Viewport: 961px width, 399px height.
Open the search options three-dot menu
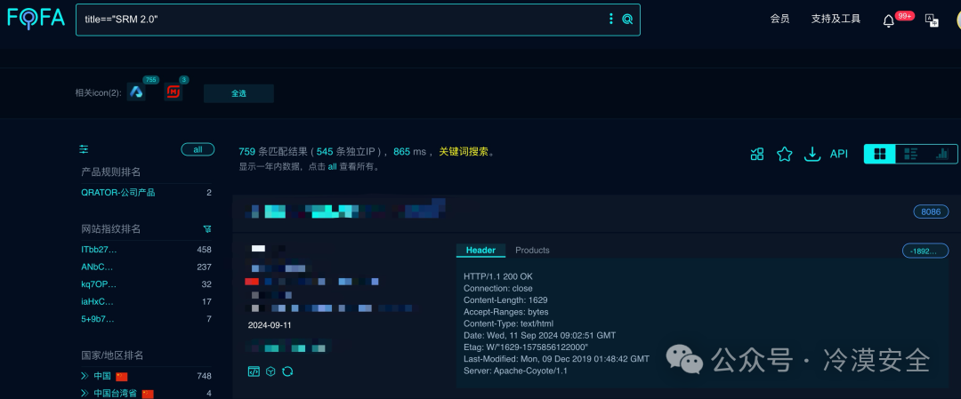pyautogui.click(x=611, y=19)
